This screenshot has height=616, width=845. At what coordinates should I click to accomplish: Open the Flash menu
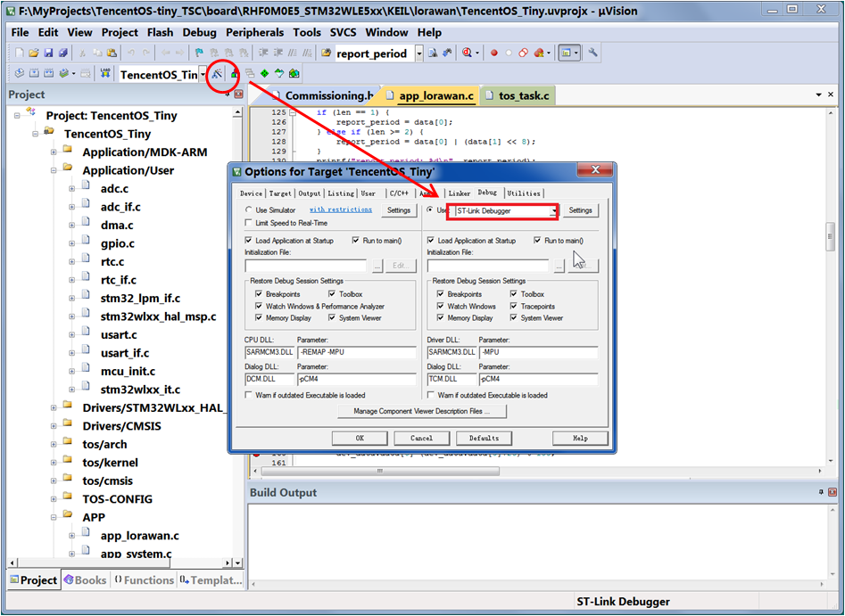point(160,32)
